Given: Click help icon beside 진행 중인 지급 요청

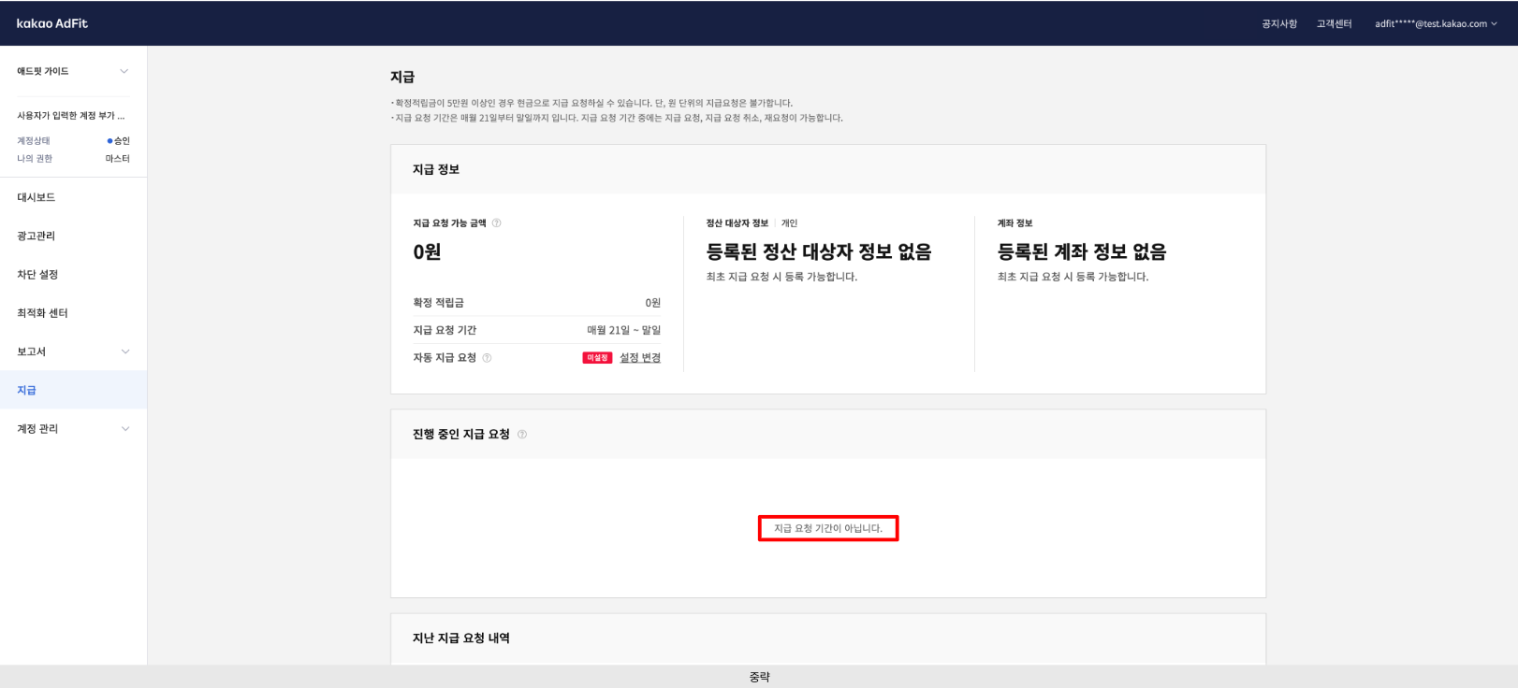Looking at the screenshot, I should [x=522, y=435].
